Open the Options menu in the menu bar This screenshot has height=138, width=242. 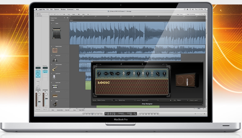(x=57, y=9)
